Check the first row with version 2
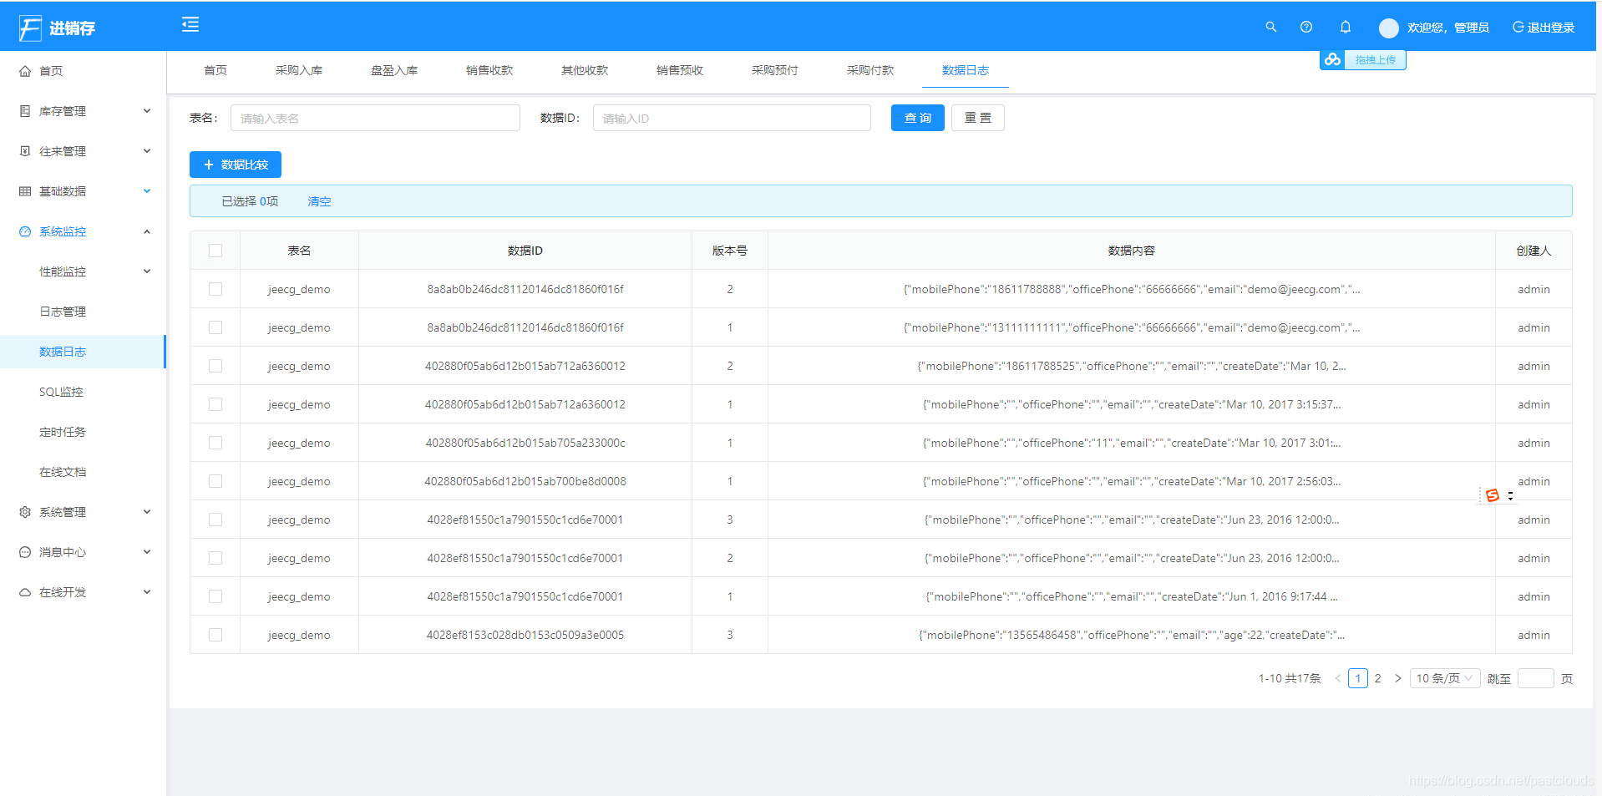The width and height of the screenshot is (1602, 796). tap(215, 289)
